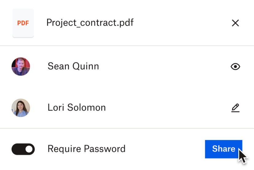
Task: Click the Sean Quinn name label
Action: tap(73, 66)
